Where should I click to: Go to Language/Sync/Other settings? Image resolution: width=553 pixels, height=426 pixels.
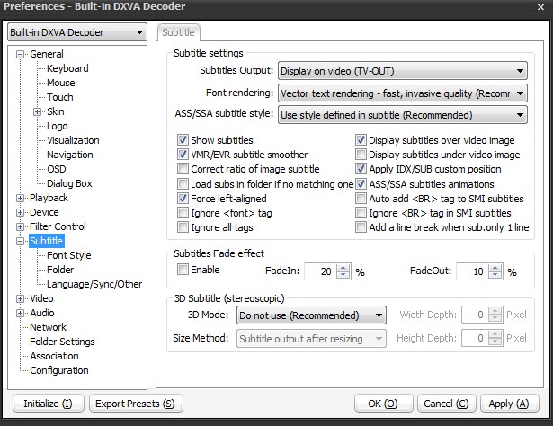tap(94, 284)
